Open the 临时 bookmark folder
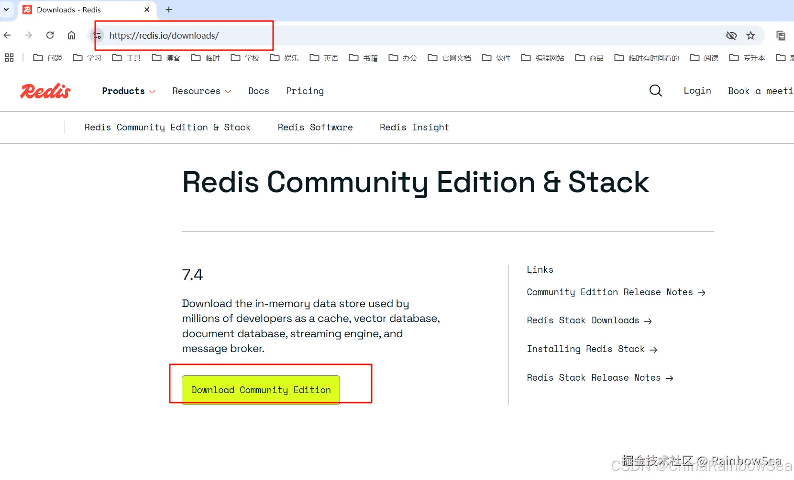Image resolution: width=794 pixels, height=480 pixels. (x=206, y=58)
